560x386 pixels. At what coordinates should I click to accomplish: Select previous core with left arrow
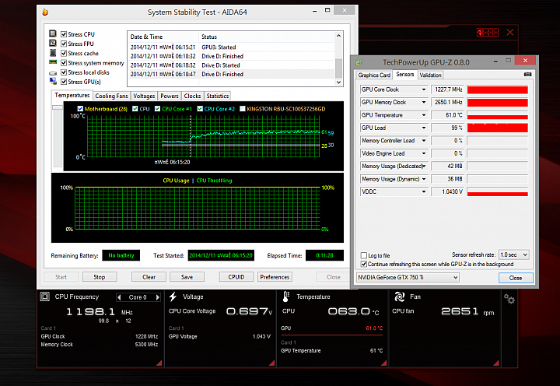pos(119,297)
